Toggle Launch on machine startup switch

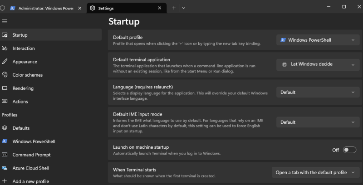pyautogui.click(x=349, y=150)
